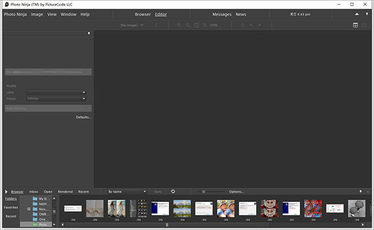Open the Lens dropdown
This screenshot has height=230, width=374.
pyautogui.click(x=56, y=92)
